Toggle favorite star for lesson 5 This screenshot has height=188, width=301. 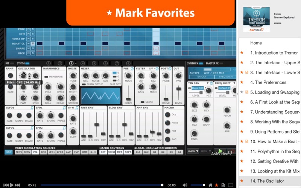coord(242,92)
